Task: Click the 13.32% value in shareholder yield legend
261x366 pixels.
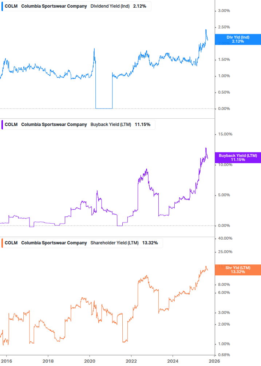Action: 150,243
